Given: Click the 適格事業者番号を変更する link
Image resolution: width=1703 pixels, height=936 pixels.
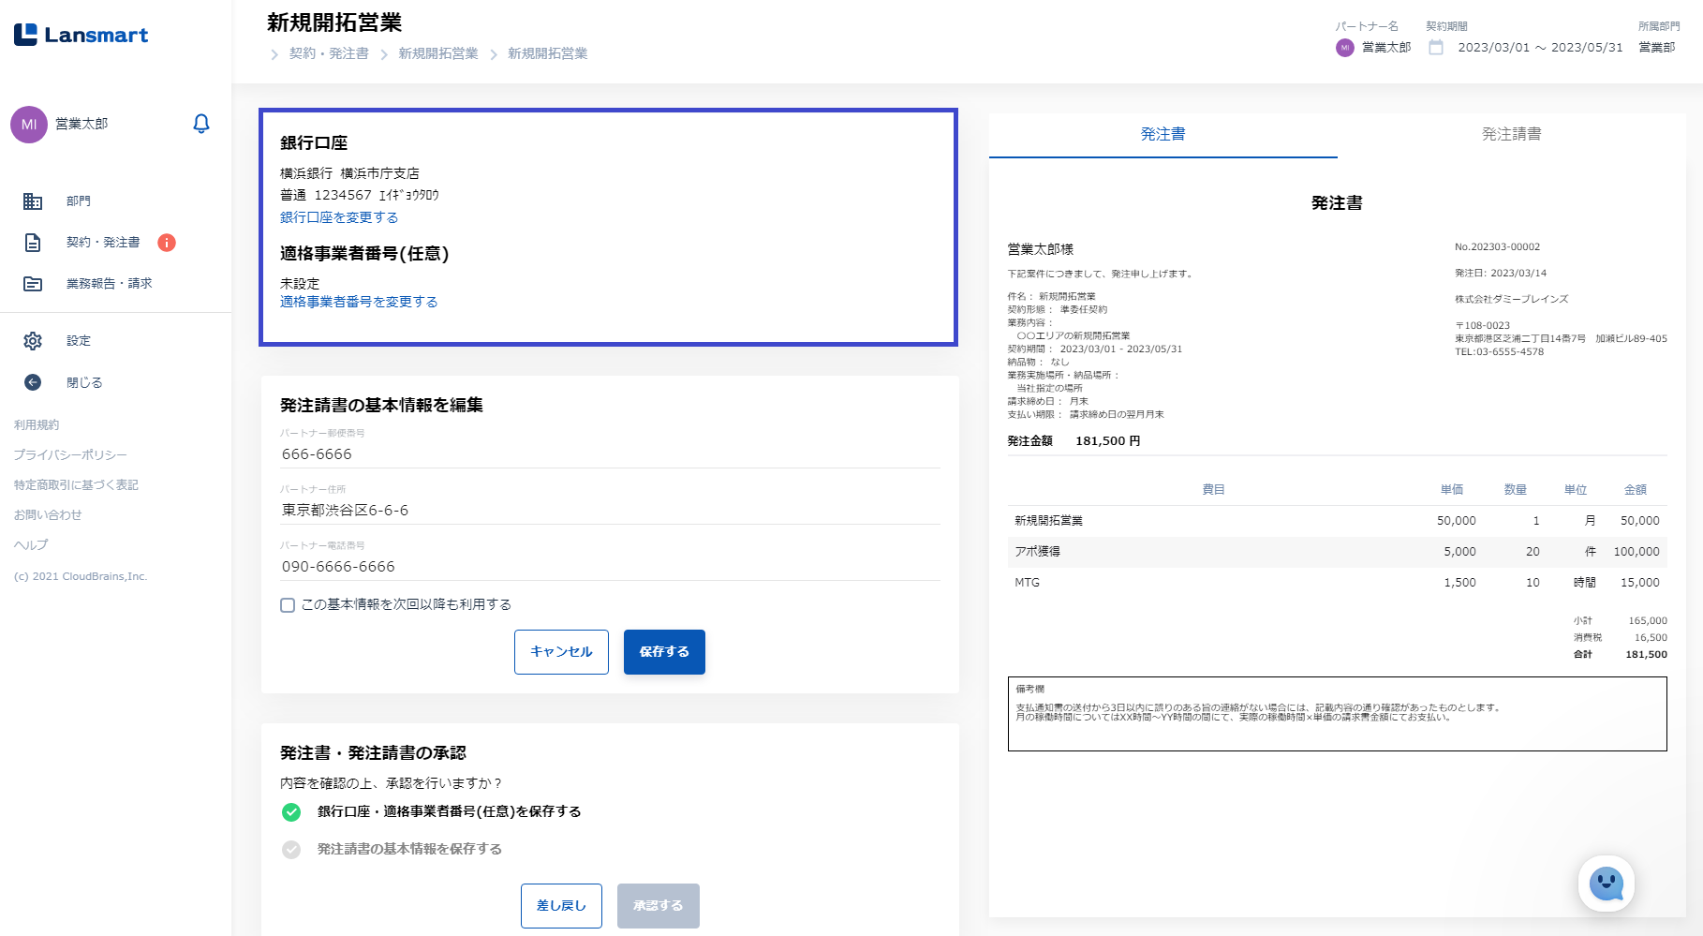Looking at the screenshot, I should [359, 302].
